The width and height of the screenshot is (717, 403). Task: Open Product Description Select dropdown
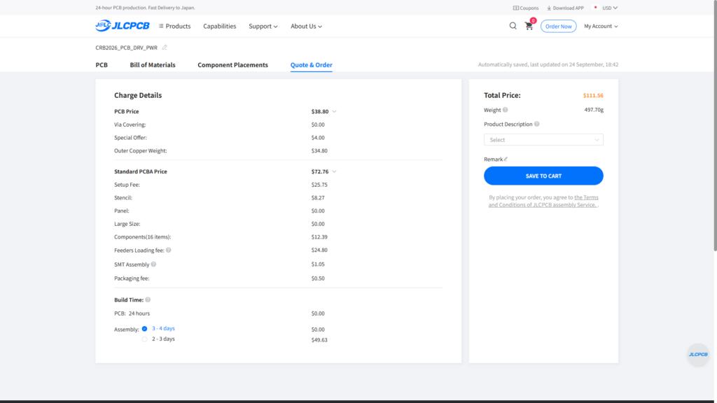543,140
